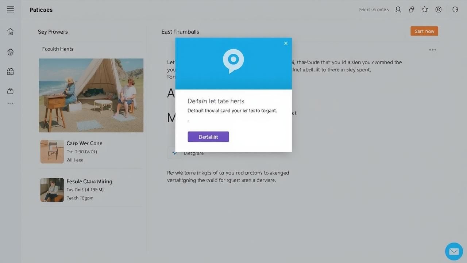Image resolution: width=467 pixels, height=263 pixels.
Task: Click the rightmost circle icon in header
Action: tap(455, 10)
